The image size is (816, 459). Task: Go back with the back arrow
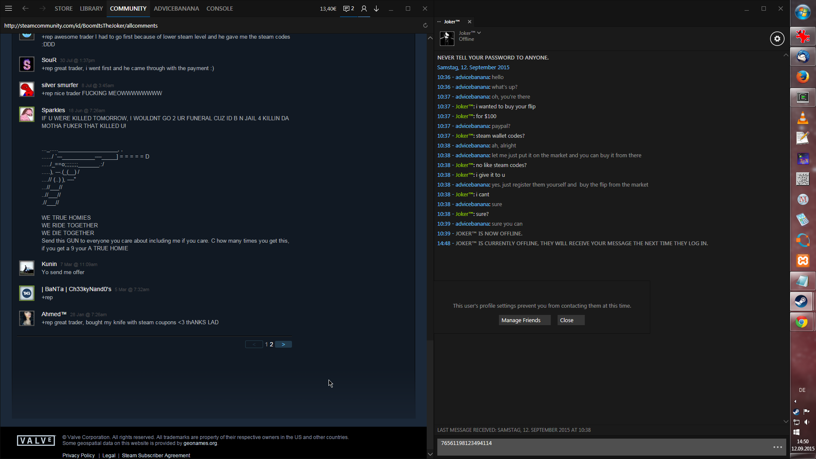[x=25, y=8]
